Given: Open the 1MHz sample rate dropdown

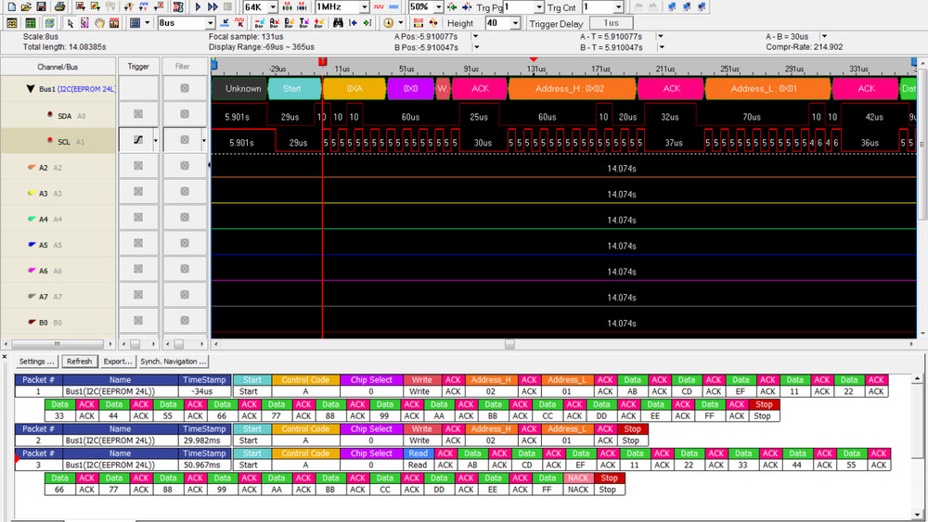Looking at the screenshot, I should tap(364, 7).
